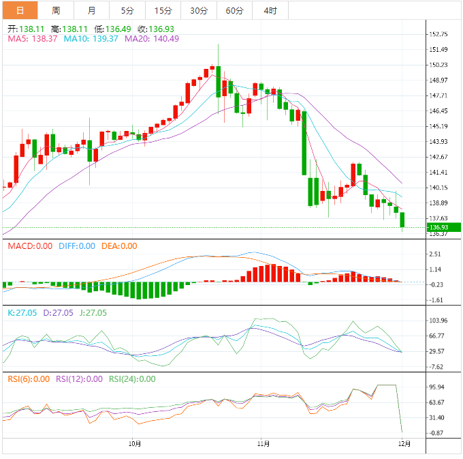
Task: Switch to the 4时 interval tab
Action: [x=270, y=10]
